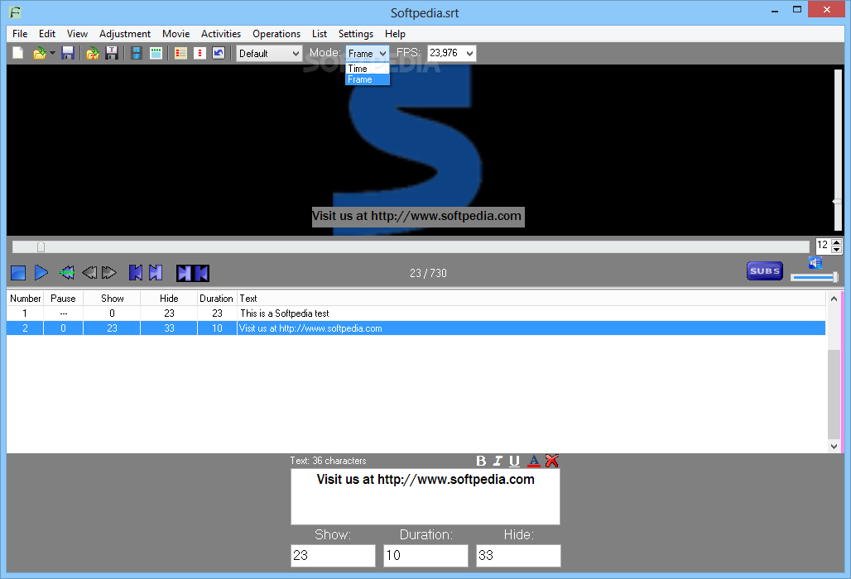
Task: Click the Number column header
Action: [26, 298]
